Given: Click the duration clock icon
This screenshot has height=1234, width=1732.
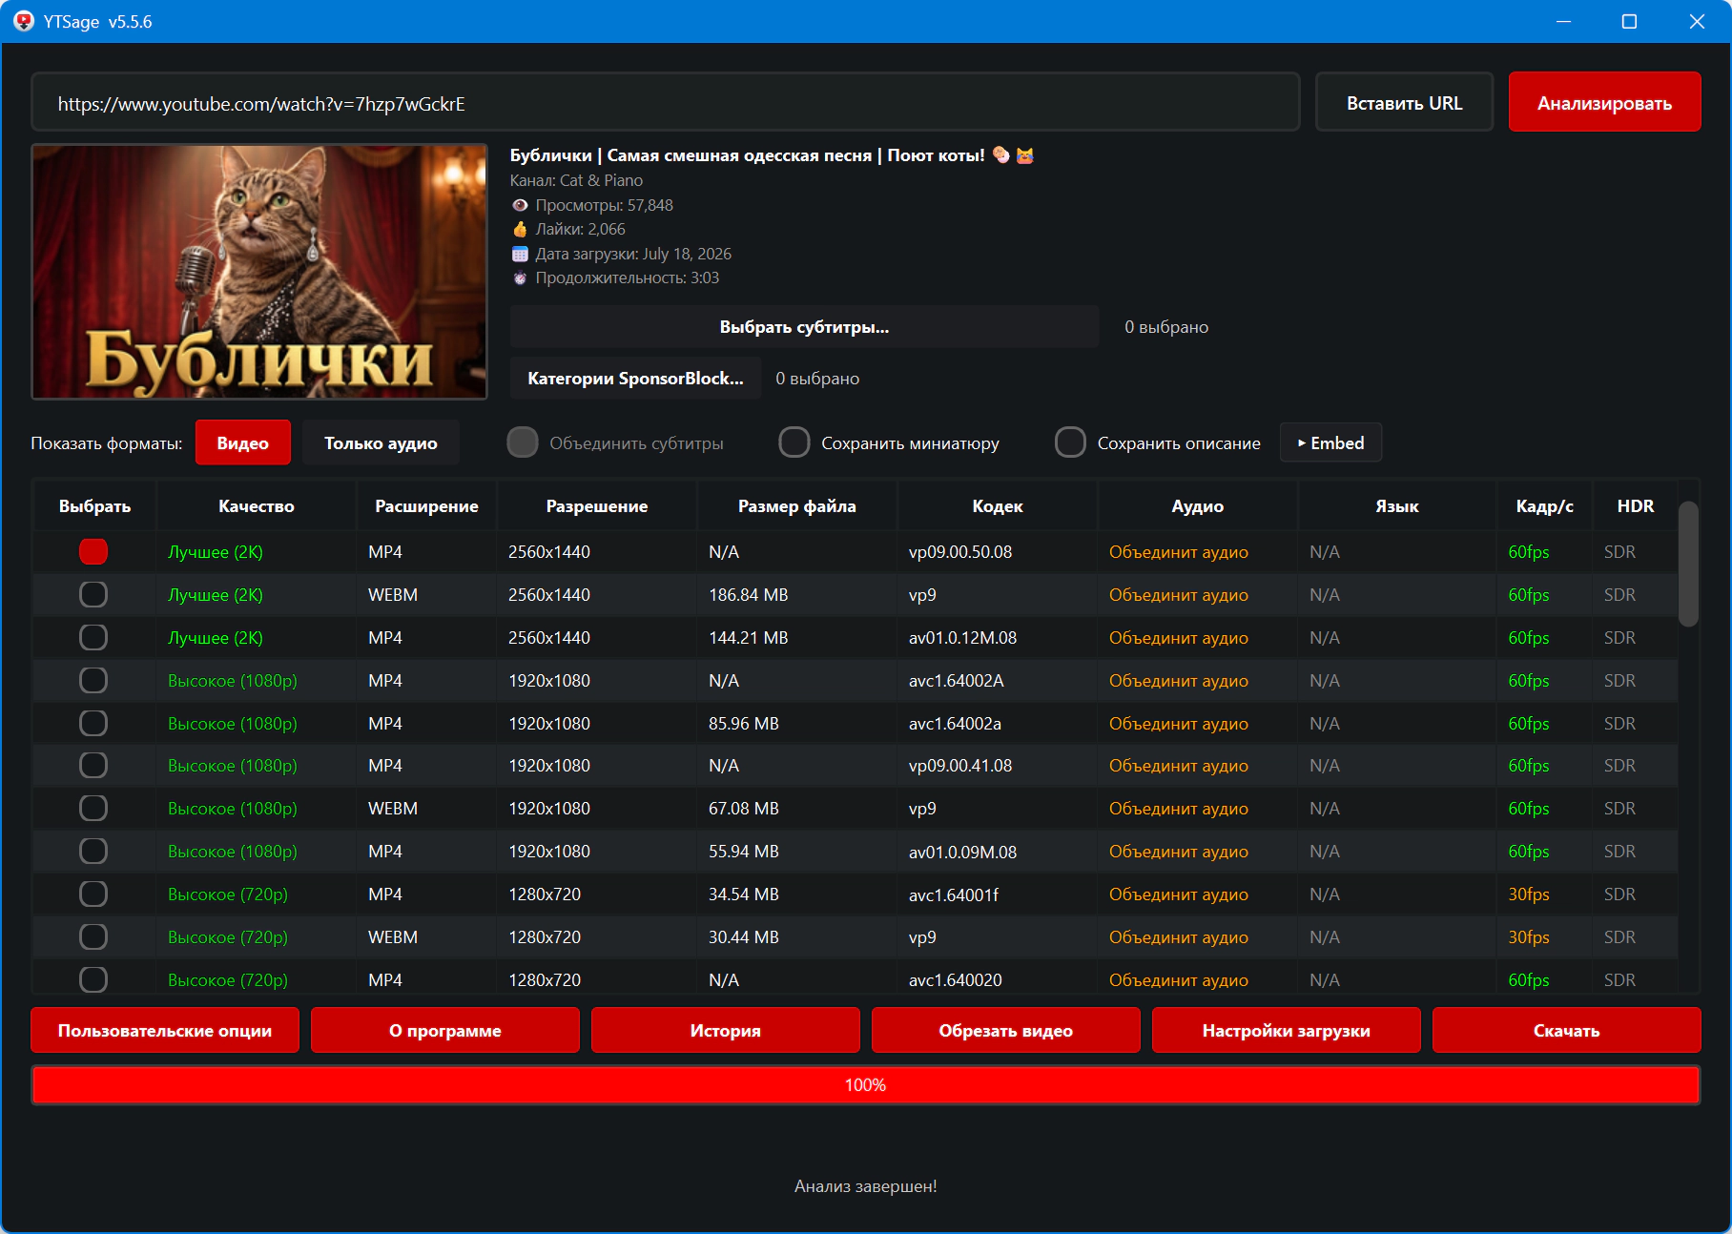Looking at the screenshot, I should click(520, 278).
